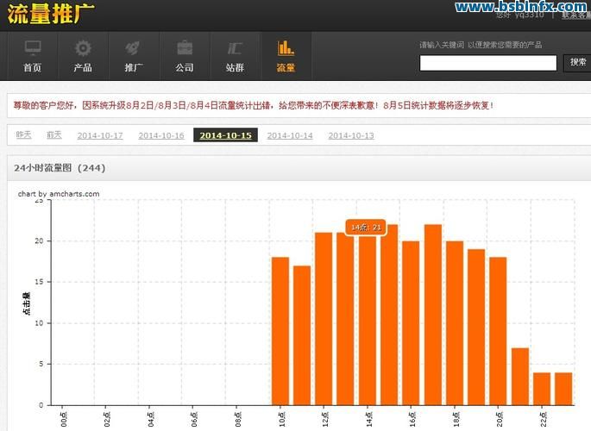Click the 流量推广 site logo

click(x=51, y=15)
